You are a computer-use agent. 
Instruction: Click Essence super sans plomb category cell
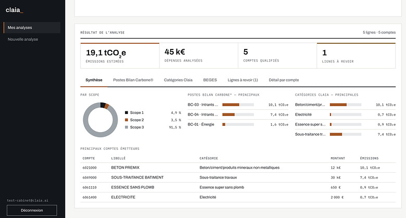pyautogui.click(x=222, y=187)
